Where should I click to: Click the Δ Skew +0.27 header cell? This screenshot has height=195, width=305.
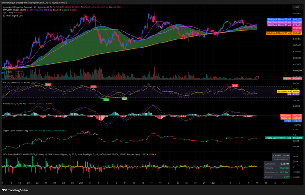click(281, 156)
